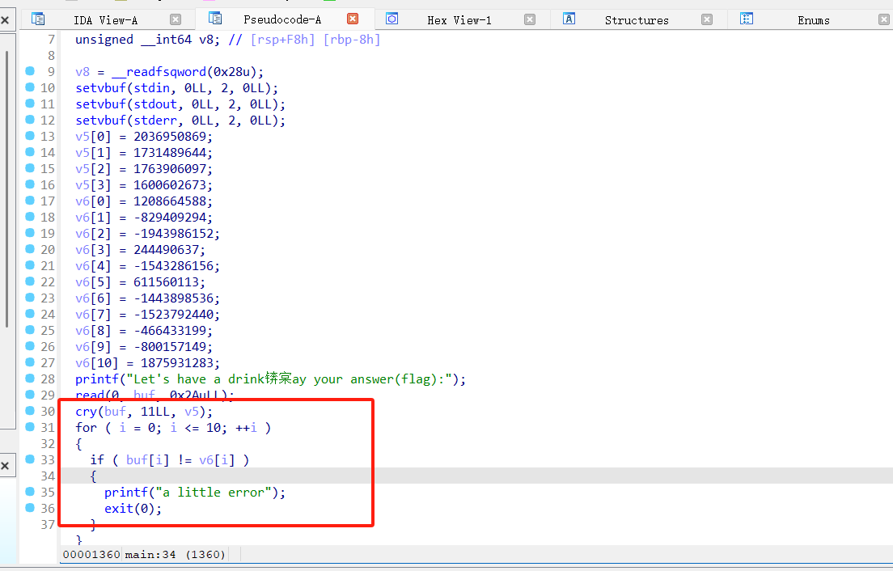The height and width of the screenshot is (571, 893).
Task: Toggle breakpoint dot at line 33
Action: pyautogui.click(x=30, y=459)
